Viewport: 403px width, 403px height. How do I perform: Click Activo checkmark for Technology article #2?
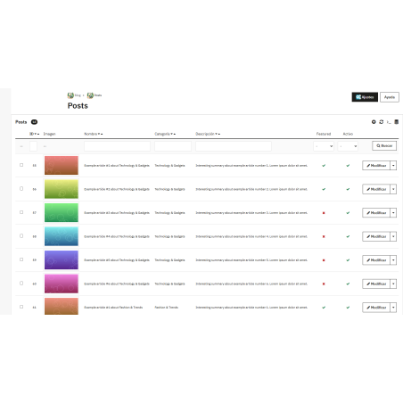pos(348,189)
